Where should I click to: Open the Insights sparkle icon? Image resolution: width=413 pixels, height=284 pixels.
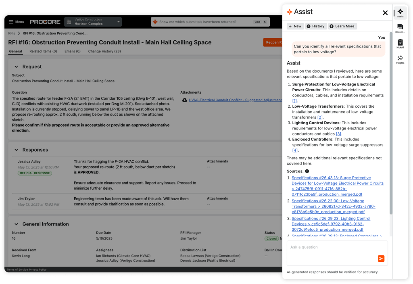[x=400, y=59]
